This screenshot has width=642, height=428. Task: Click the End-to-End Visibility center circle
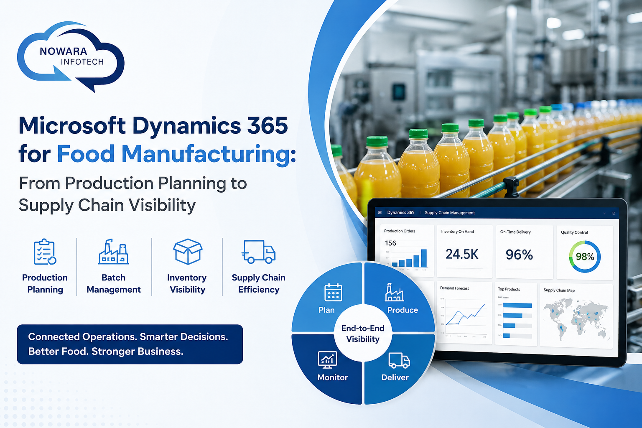click(363, 334)
